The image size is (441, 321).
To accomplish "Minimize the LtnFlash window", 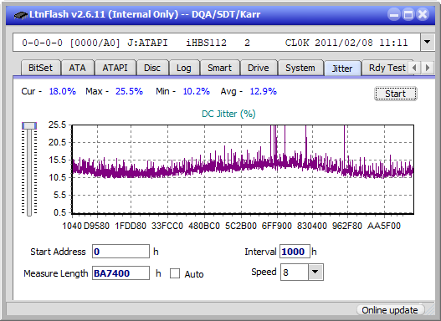I will coord(394,14).
